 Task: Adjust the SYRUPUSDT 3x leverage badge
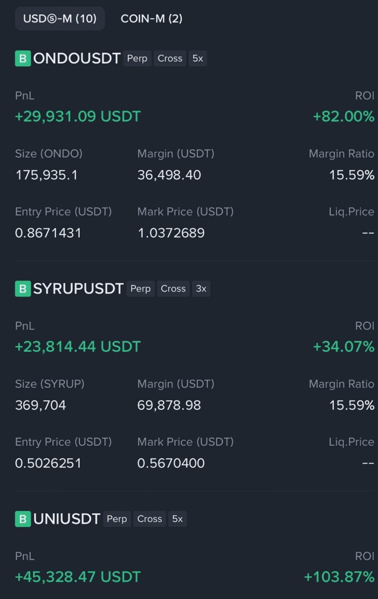point(201,289)
